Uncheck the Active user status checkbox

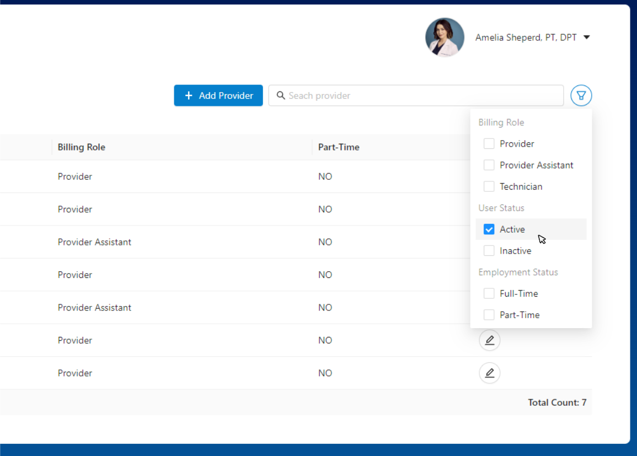tap(489, 229)
